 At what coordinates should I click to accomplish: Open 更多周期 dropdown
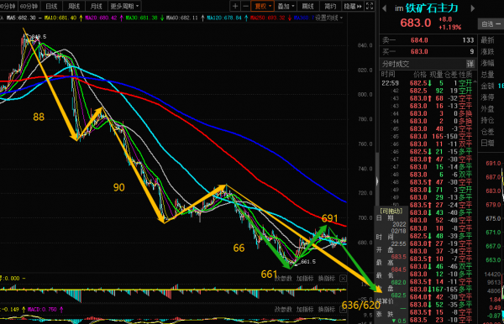pos(124,6)
